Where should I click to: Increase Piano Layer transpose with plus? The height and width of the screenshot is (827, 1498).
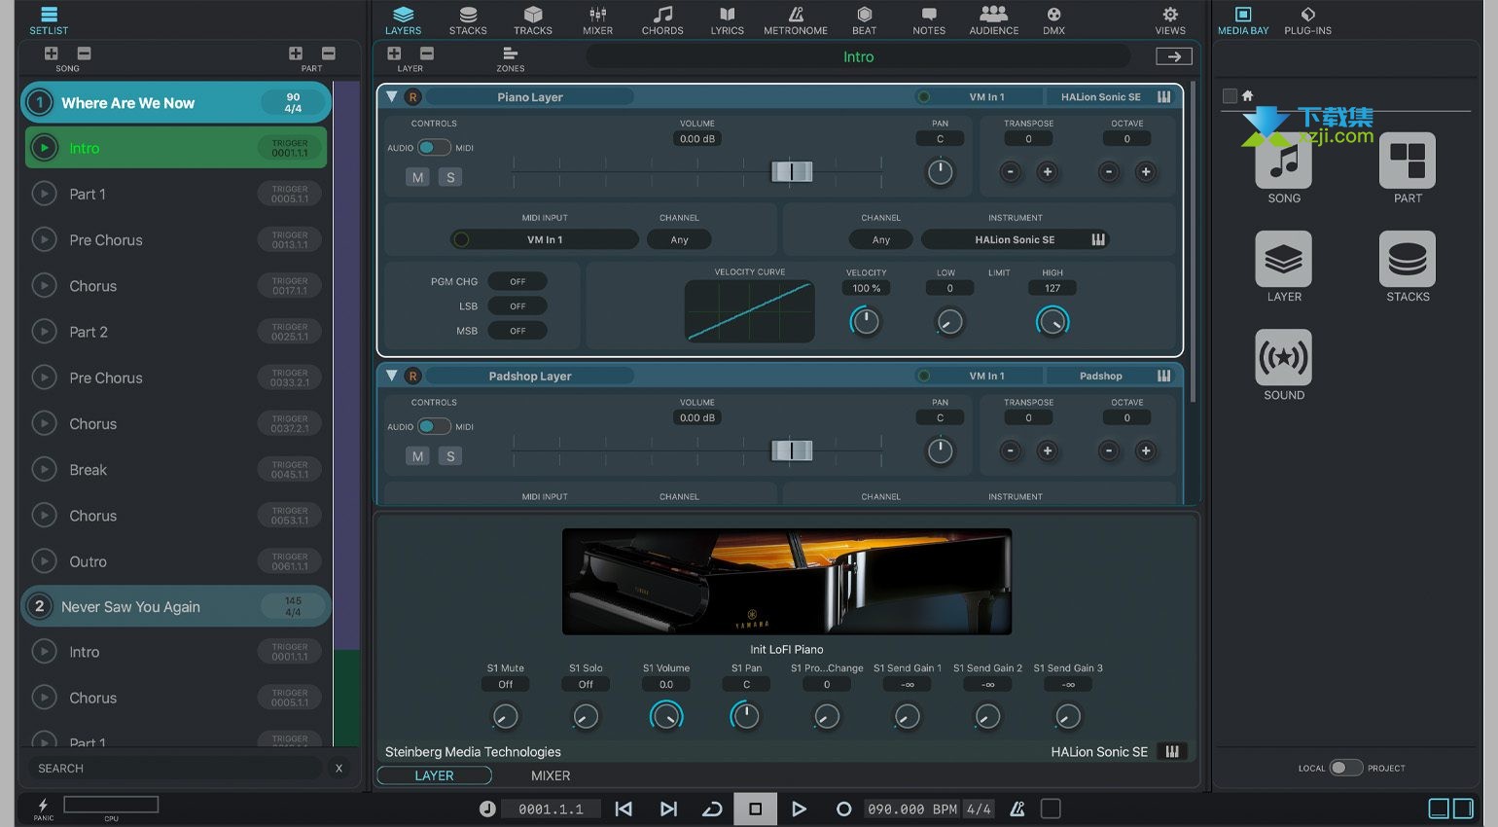[x=1048, y=172]
